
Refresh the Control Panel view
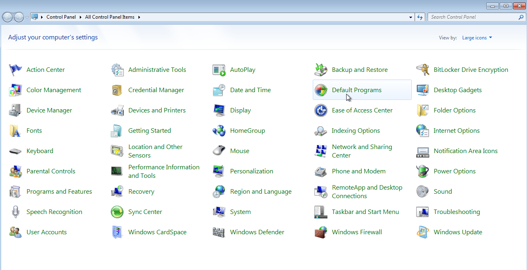click(x=420, y=17)
